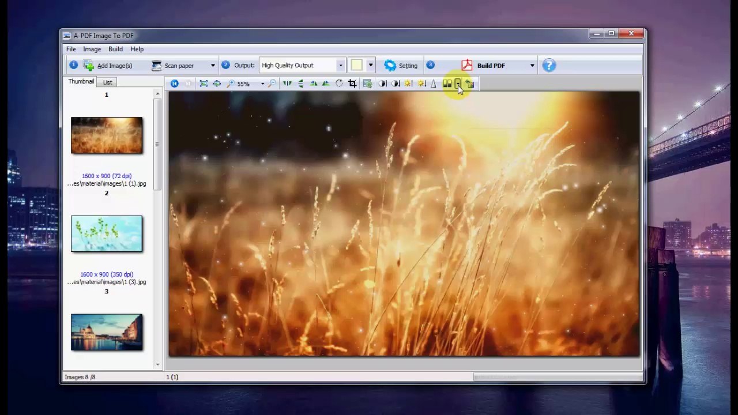The width and height of the screenshot is (738, 415).
Task: Click the fit image to window icon
Action: (x=204, y=84)
